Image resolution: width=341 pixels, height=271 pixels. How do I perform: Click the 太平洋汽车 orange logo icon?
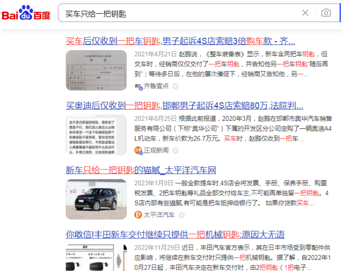point(138,215)
